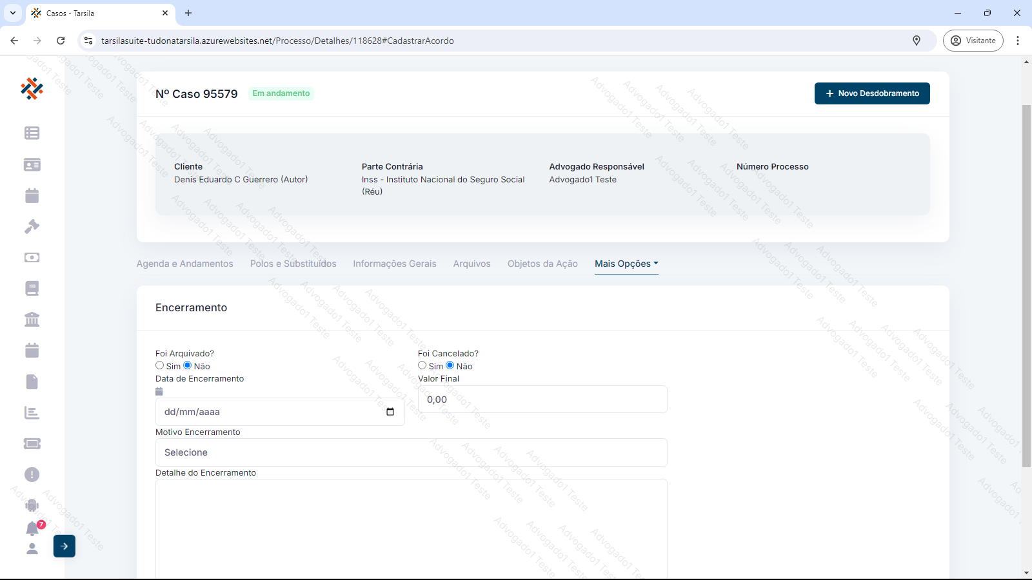The image size is (1032, 580).
Task: Select 'Sim' for Foi Arquivado
Action: coord(160,365)
